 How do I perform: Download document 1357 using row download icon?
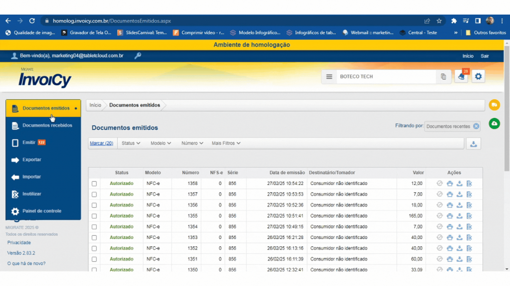click(459, 194)
